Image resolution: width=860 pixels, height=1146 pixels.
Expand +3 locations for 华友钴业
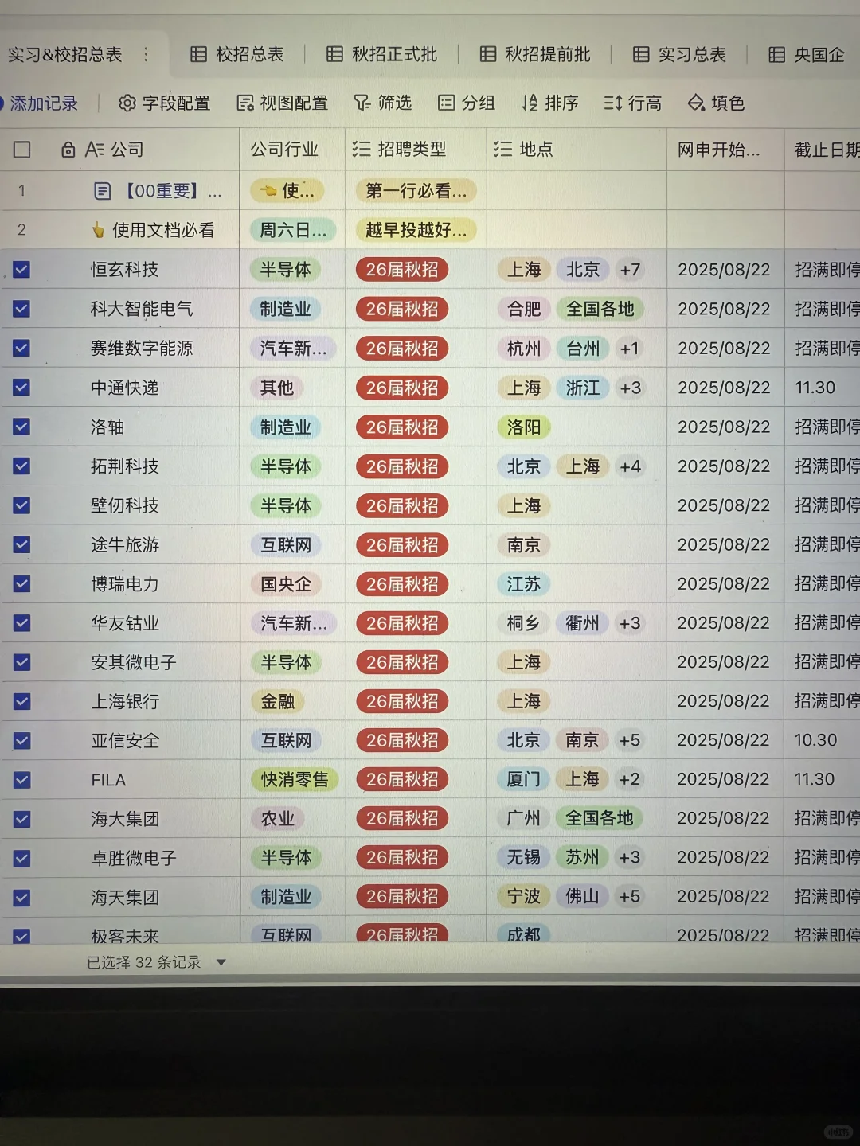point(630,622)
